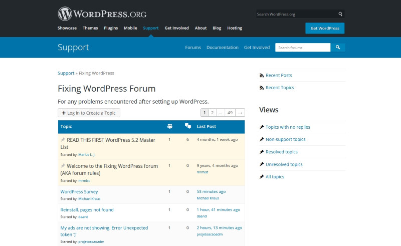Click author Marius L. J. link
This screenshot has height=246, width=401.
pos(87,155)
